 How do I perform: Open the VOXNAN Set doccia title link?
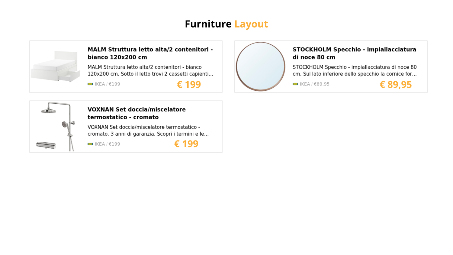137,113
